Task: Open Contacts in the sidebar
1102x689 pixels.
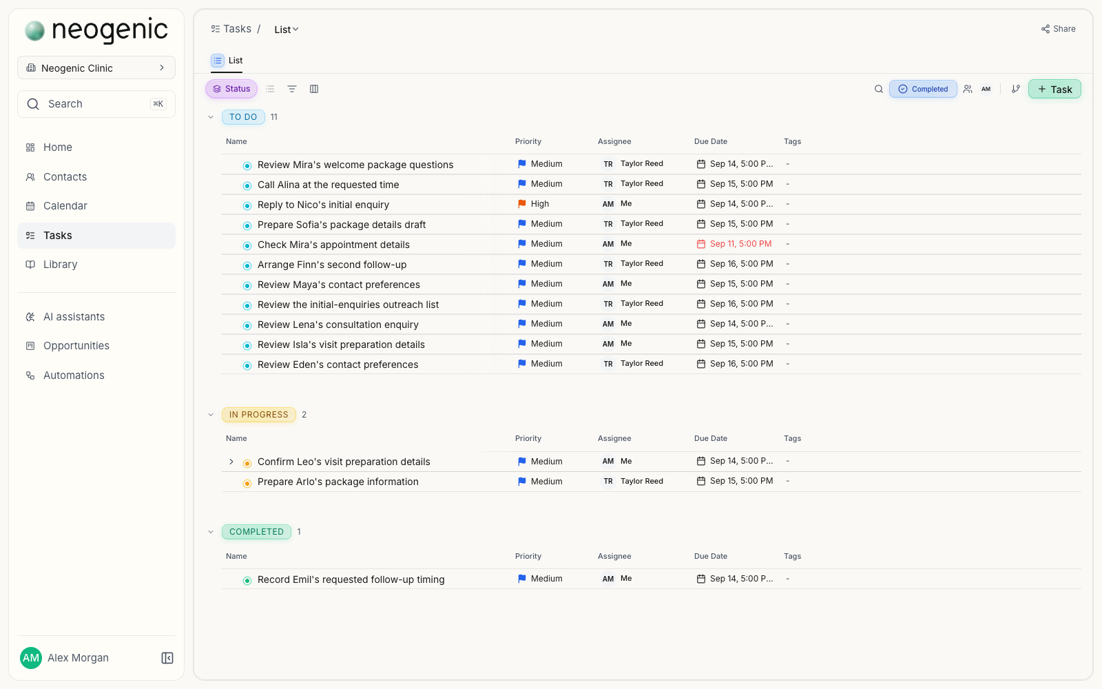Action: [96, 177]
